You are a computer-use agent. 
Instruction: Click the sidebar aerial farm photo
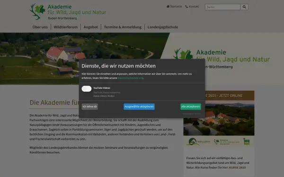[219, 118]
